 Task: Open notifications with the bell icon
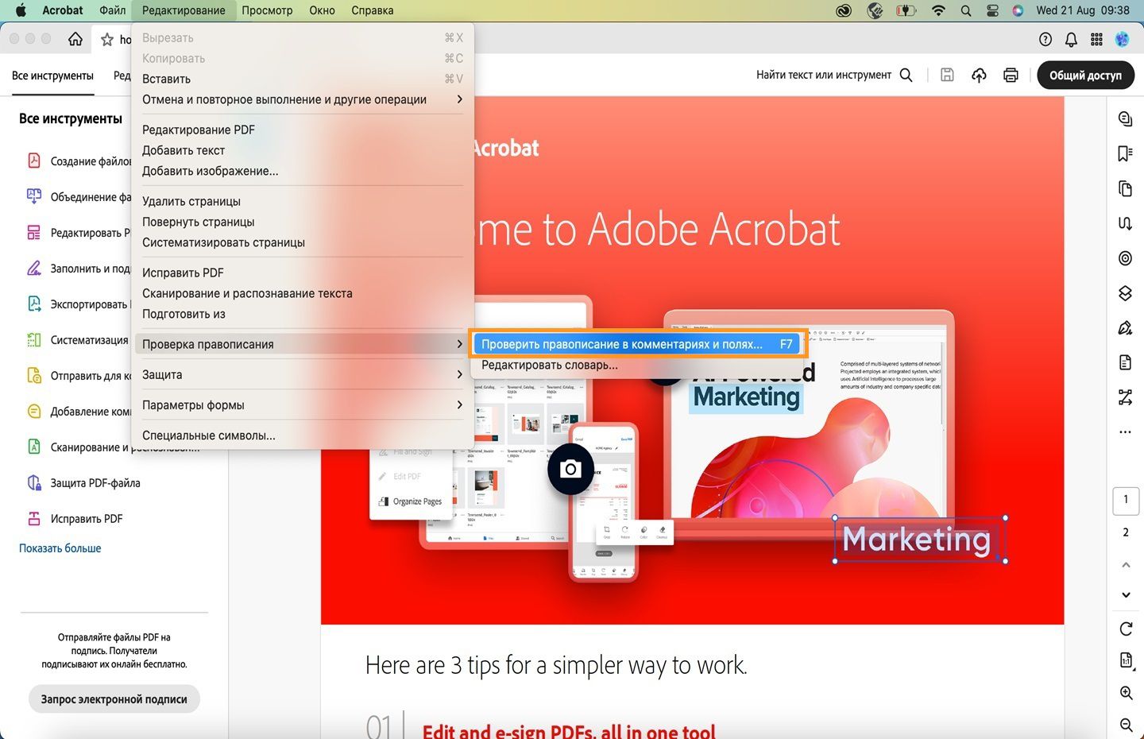(1071, 39)
